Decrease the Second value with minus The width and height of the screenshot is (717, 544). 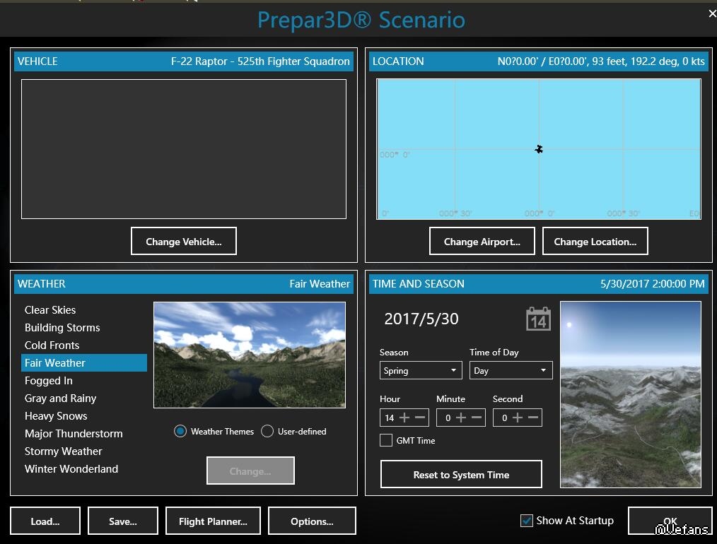533,418
